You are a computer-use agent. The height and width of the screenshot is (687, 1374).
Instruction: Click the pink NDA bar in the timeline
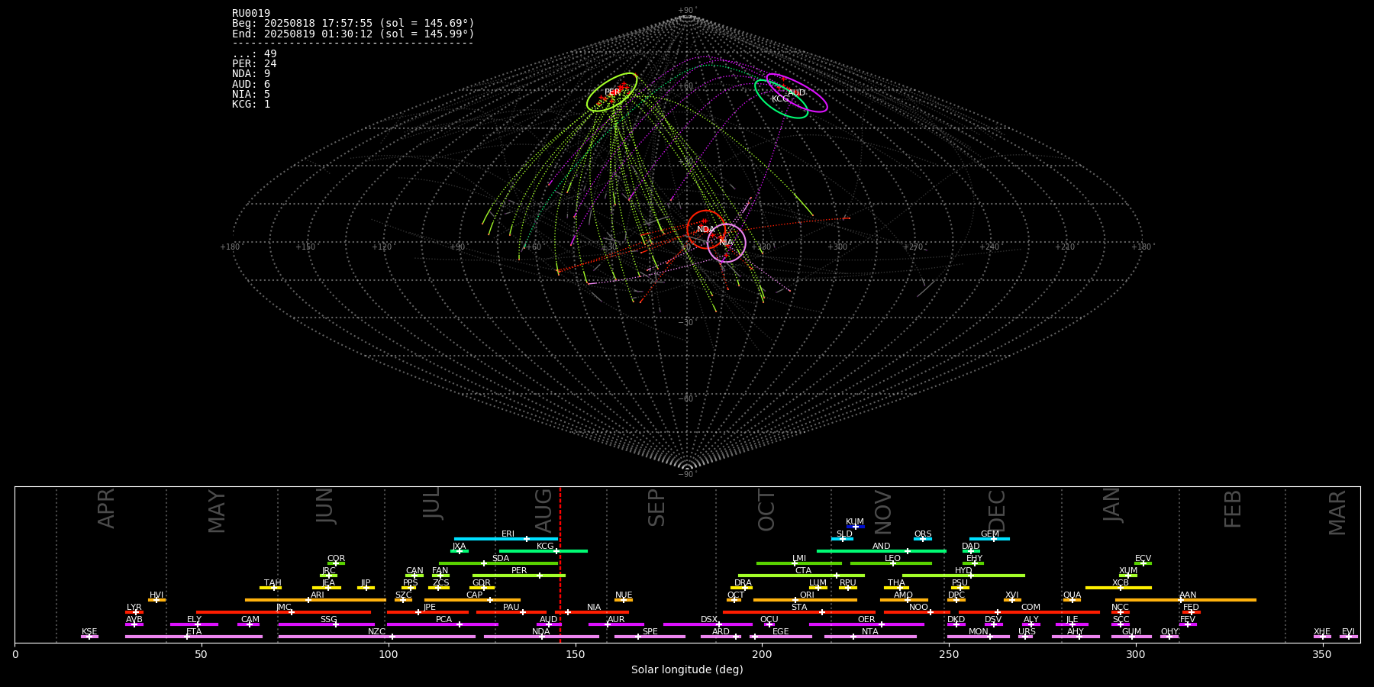click(x=541, y=637)
